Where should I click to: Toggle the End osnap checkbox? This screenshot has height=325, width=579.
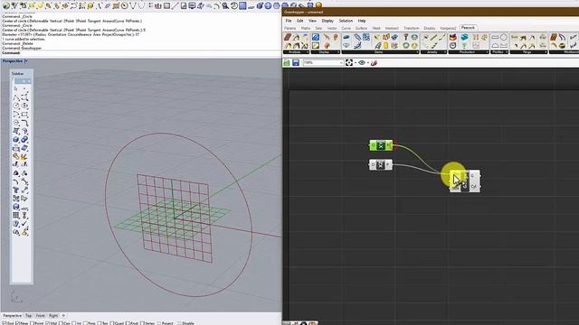(4, 323)
